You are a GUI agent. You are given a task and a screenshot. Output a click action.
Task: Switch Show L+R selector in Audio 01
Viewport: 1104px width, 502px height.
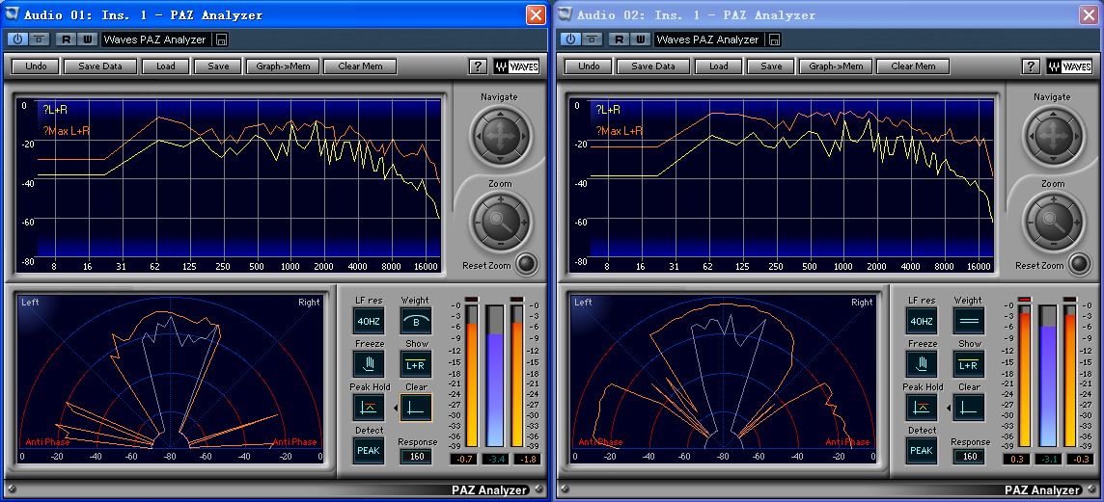(x=415, y=364)
